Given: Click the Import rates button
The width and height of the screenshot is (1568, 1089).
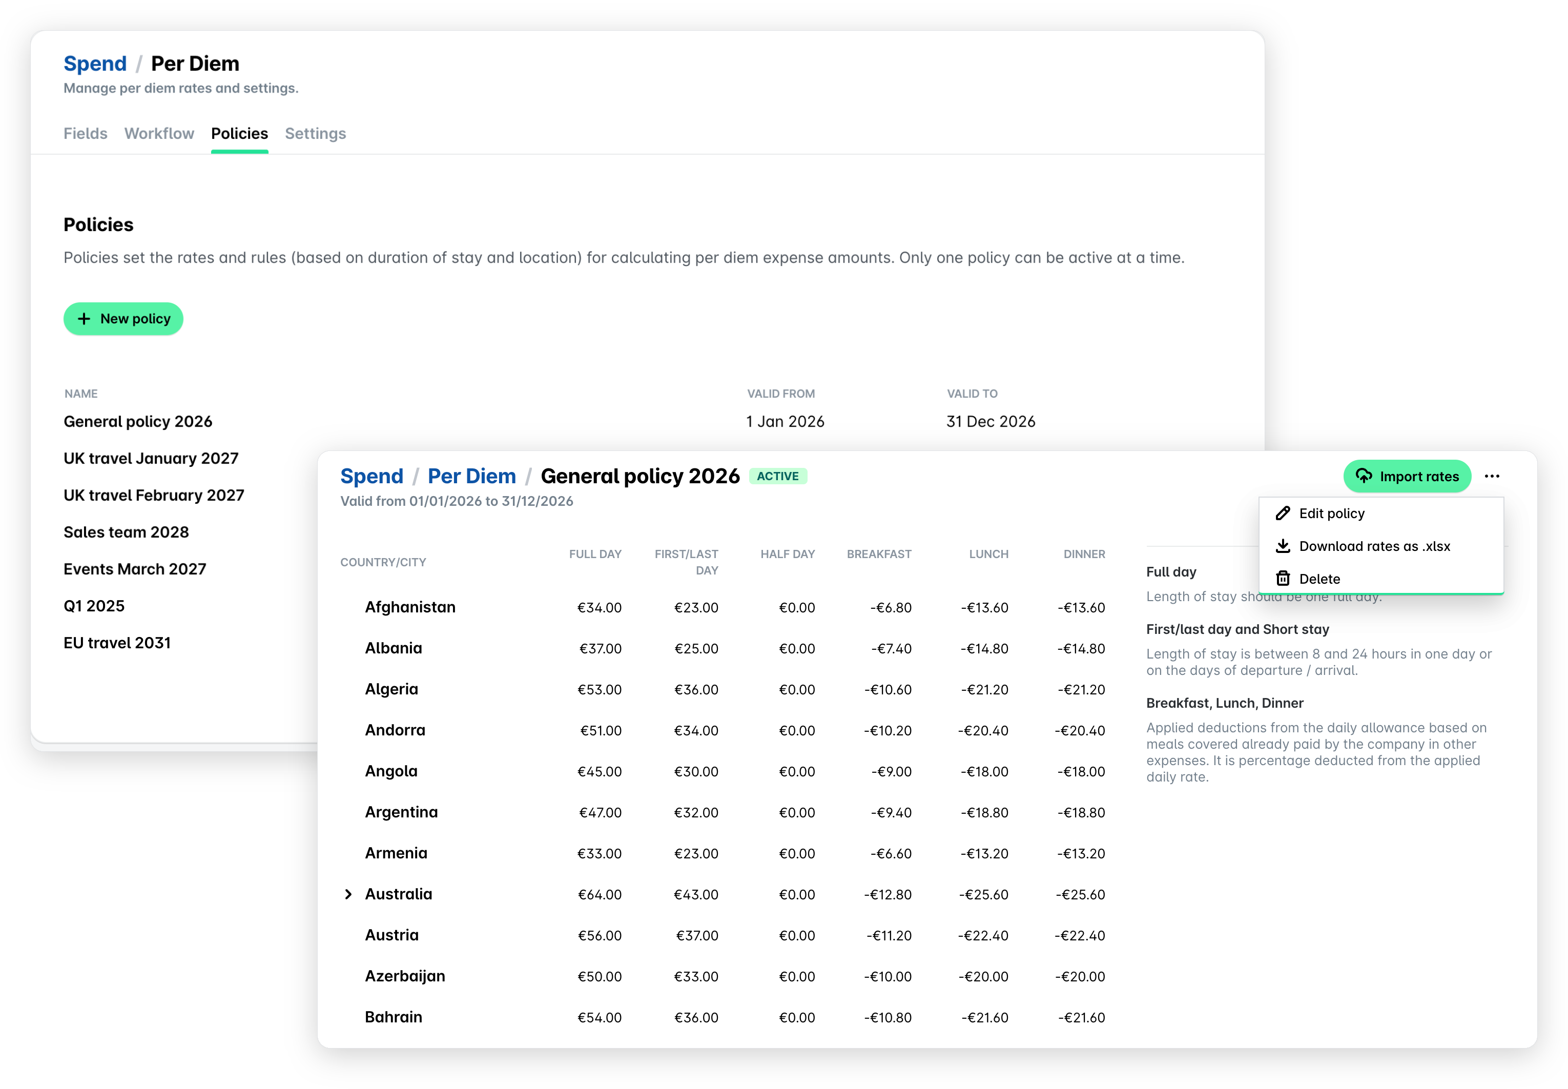Looking at the screenshot, I should pyautogui.click(x=1406, y=476).
